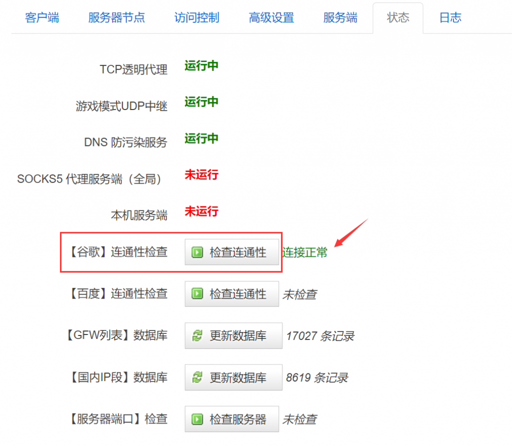
Task: Click refresh icon for 国内IP段 database update
Action: tap(197, 377)
